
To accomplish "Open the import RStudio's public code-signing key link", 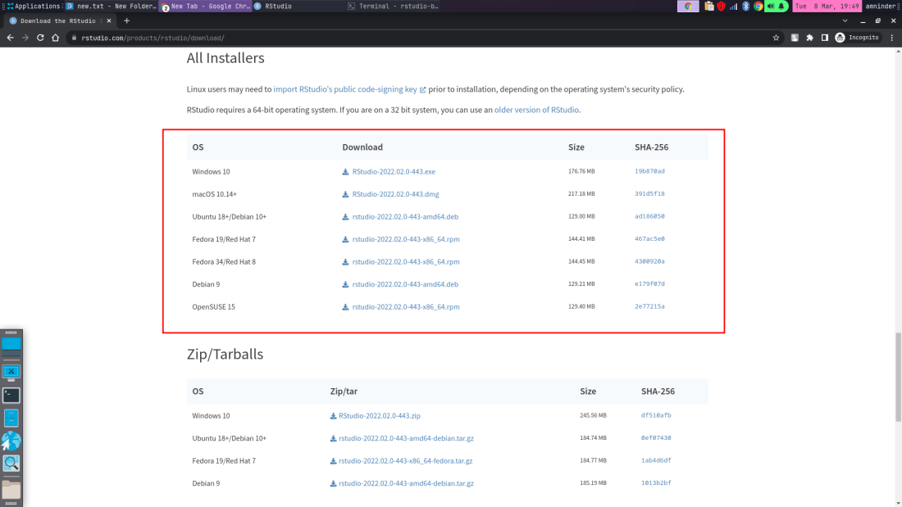I will 350,89.
